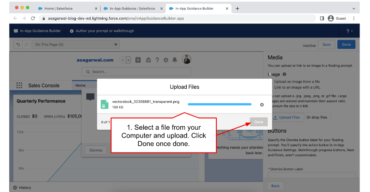The height and width of the screenshot is (192, 370).
Task: Click the browser forward arrow
Action: tap(24, 18)
